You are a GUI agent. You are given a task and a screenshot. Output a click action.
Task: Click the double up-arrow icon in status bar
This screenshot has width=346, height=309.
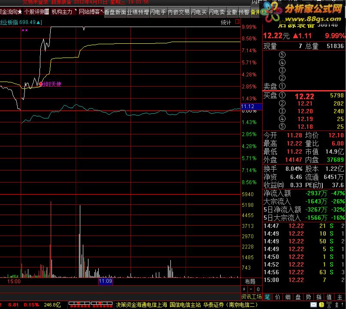337,305
